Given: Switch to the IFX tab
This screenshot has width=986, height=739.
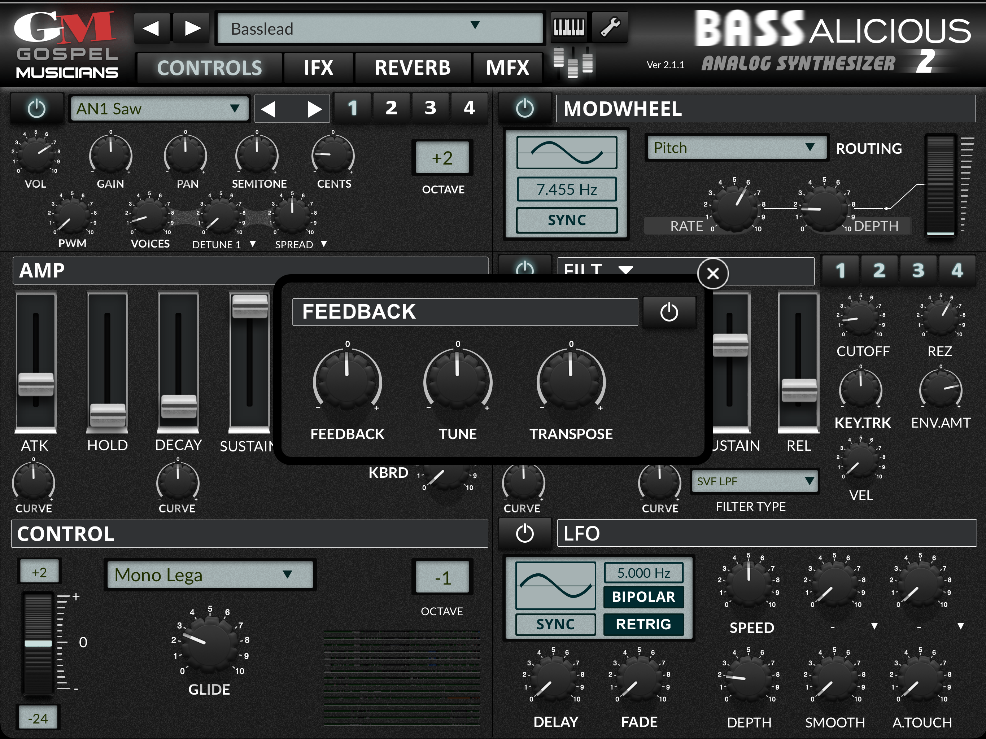Looking at the screenshot, I should [x=318, y=67].
